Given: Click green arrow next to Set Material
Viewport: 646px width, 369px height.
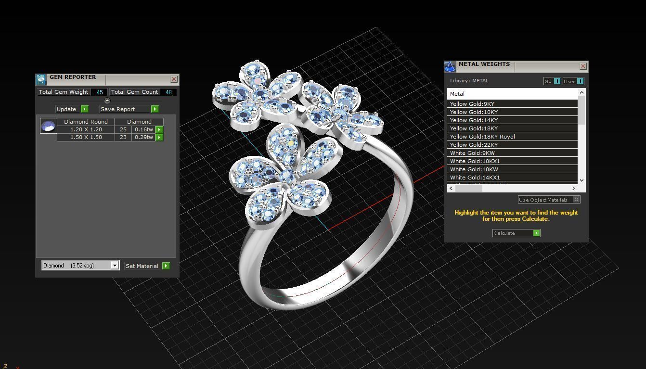Looking at the screenshot, I should (166, 266).
